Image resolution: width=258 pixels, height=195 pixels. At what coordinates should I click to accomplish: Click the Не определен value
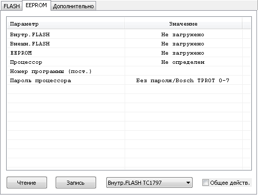point(183,62)
